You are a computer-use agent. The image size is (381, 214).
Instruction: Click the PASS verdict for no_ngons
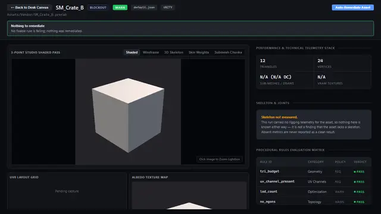click(359, 202)
